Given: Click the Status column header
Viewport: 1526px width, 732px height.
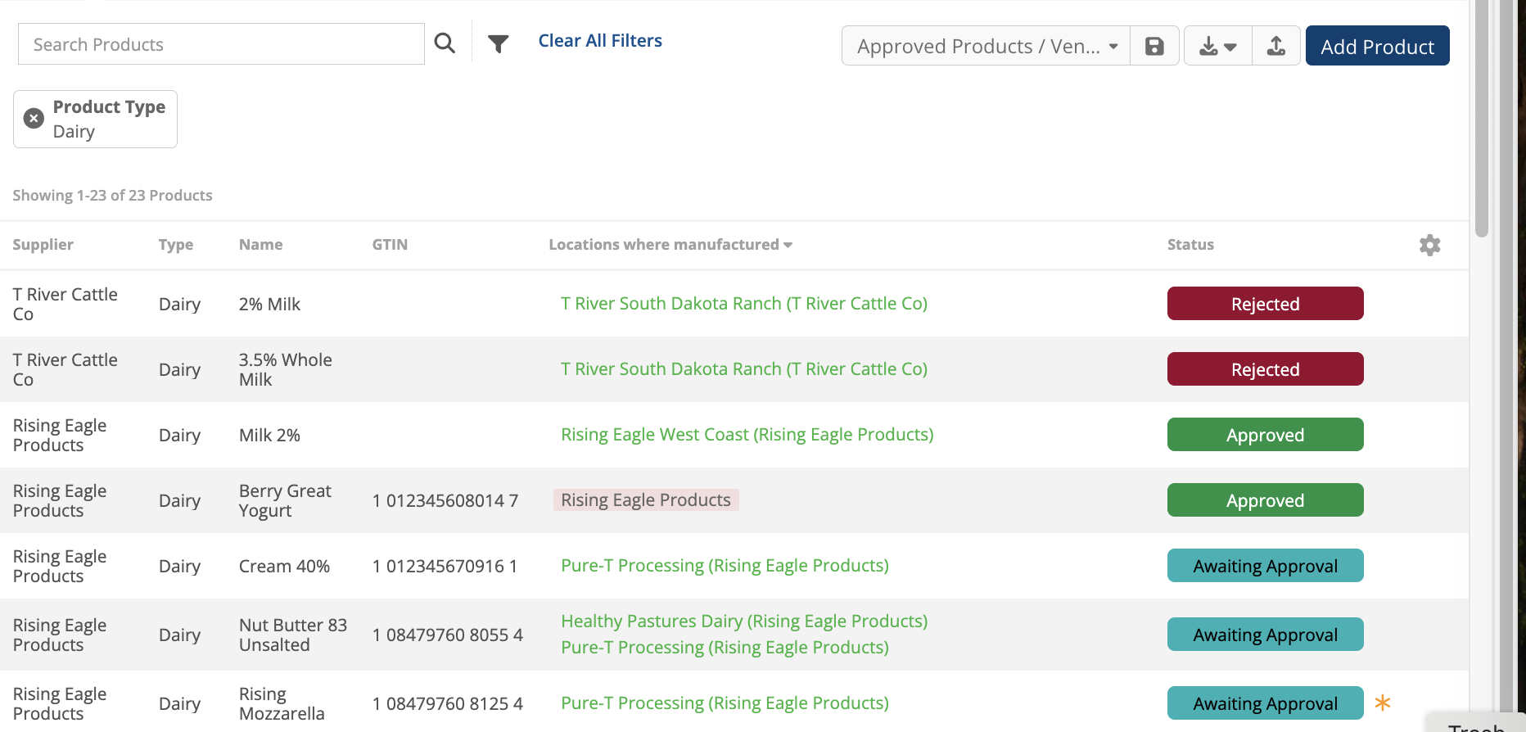Looking at the screenshot, I should click(x=1190, y=245).
